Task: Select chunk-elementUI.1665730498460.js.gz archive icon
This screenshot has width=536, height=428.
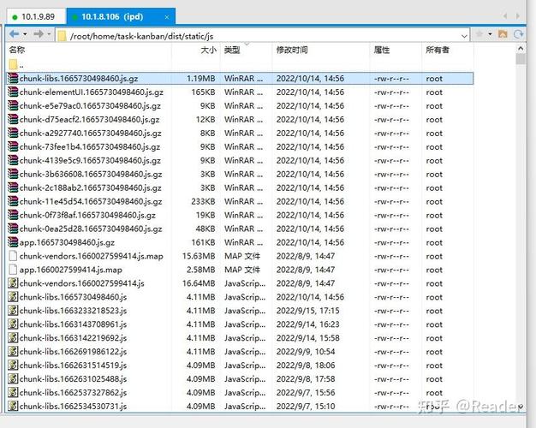Action: 13,92
